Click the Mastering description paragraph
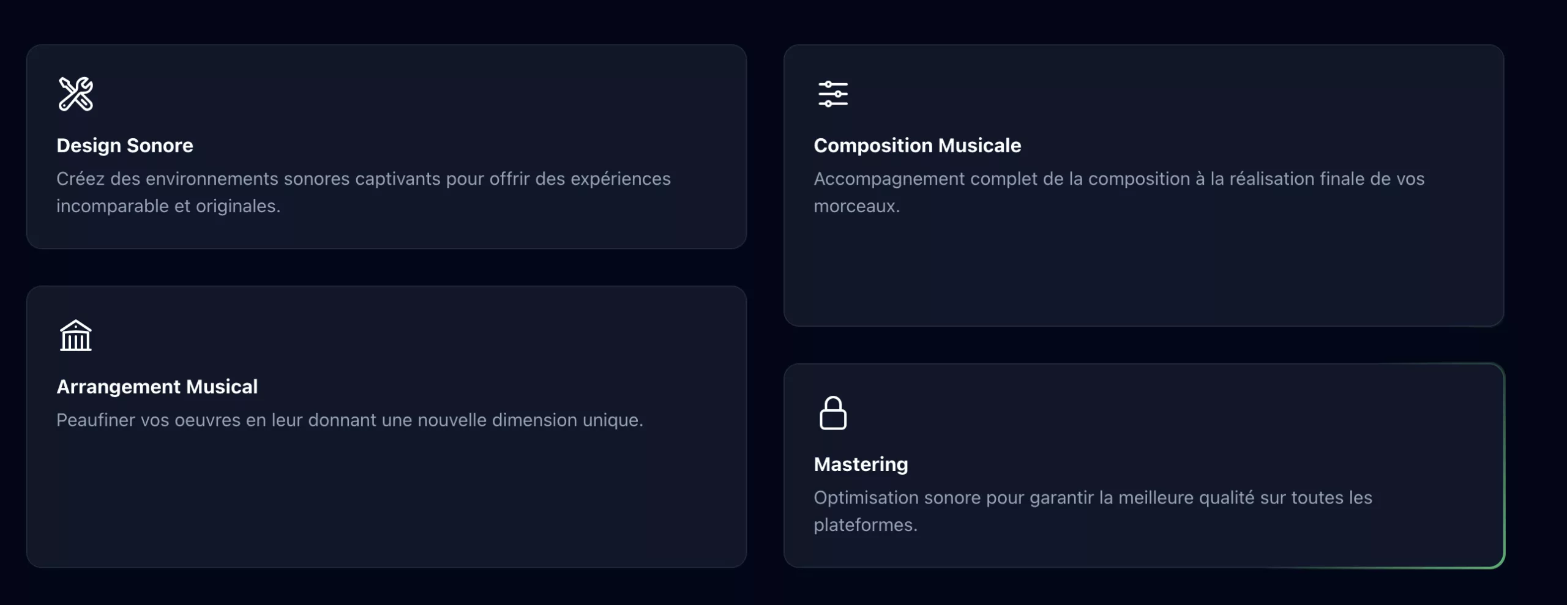The height and width of the screenshot is (605, 1567). (x=1093, y=511)
